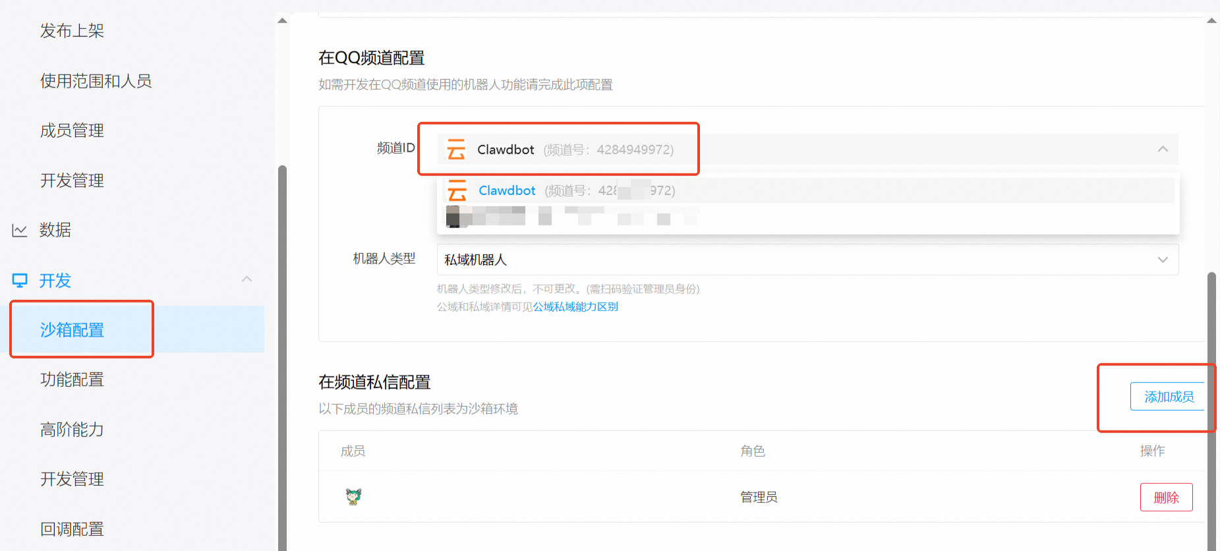Screen dimensions: 1220x551
Task: Go to 成员管理 in sidebar
Action: click(x=72, y=130)
